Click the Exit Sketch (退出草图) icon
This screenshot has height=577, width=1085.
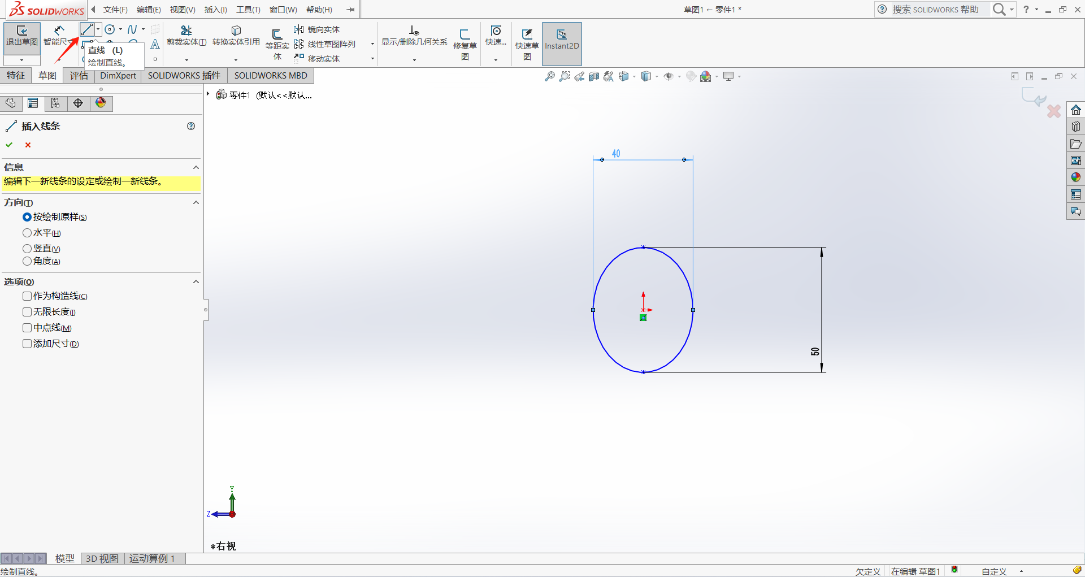(x=21, y=36)
